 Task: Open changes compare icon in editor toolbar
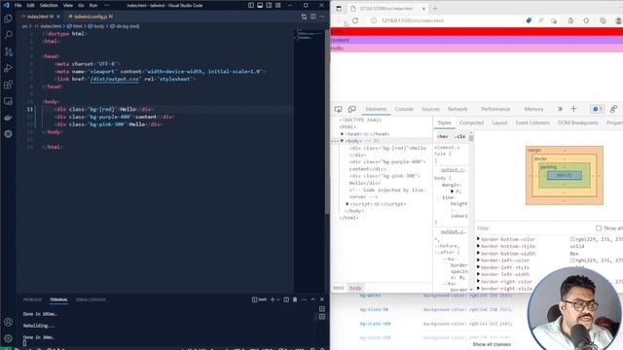[x=304, y=17]
